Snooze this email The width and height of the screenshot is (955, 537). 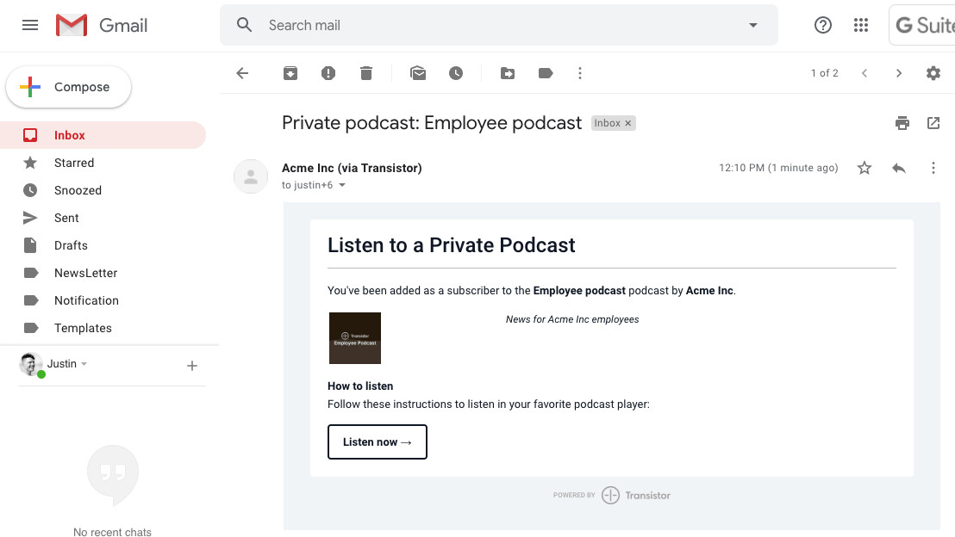[x=457, y=73]
